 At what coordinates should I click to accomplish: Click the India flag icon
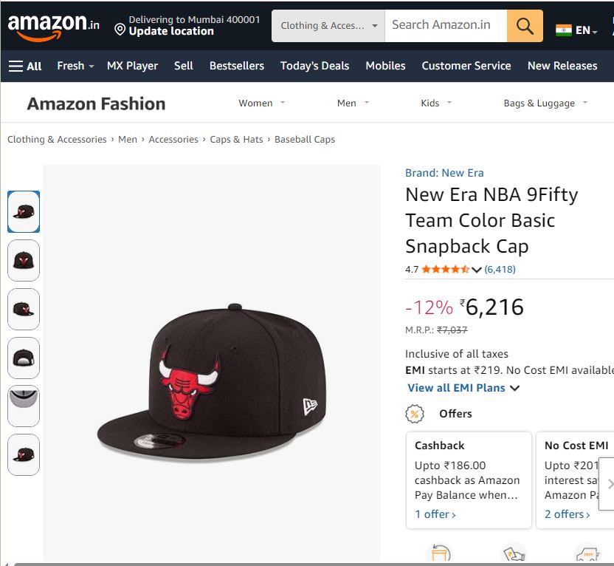point(565,31)
